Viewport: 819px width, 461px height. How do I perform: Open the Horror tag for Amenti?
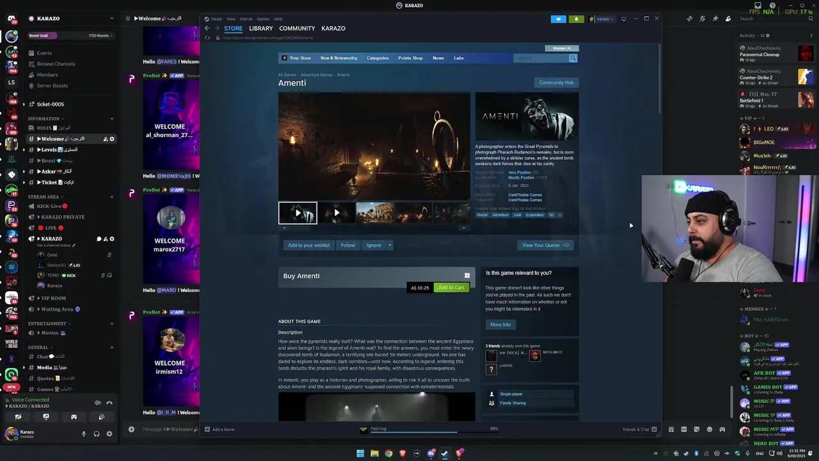coord(482,215)
